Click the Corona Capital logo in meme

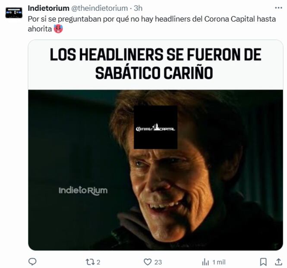coord(155,127)
